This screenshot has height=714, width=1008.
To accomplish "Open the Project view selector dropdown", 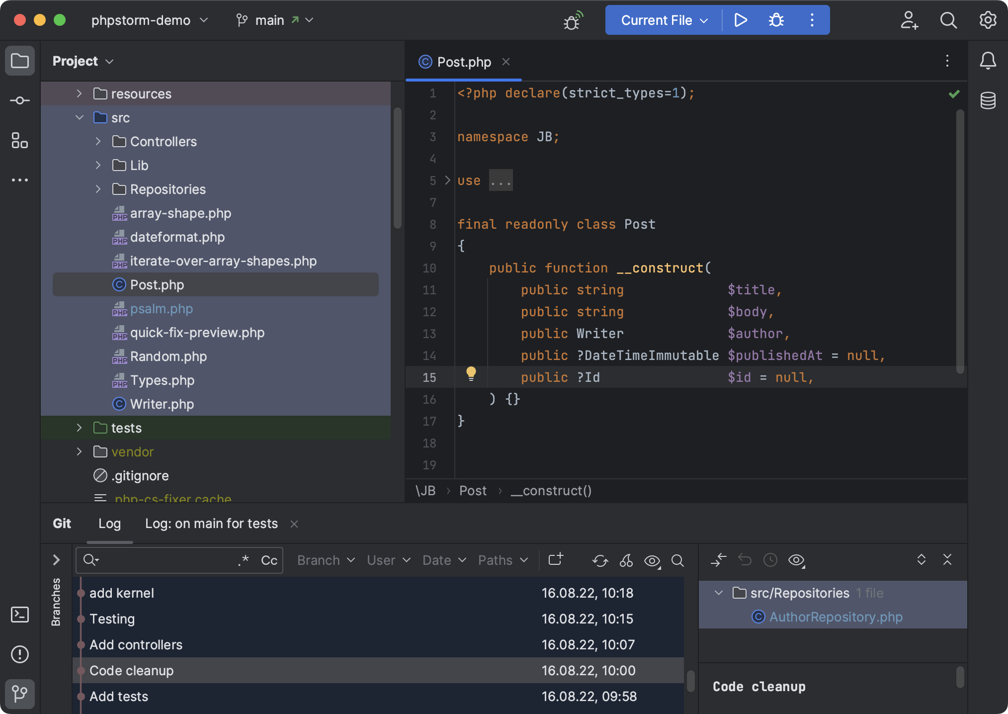I will coord(83,61).
